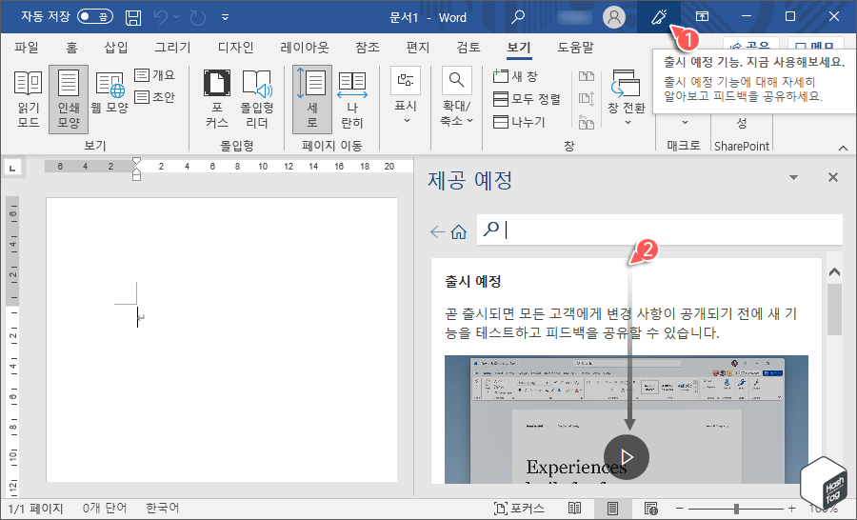Click the title bar search magnifier
857x520 pixels.
point(517,17)
